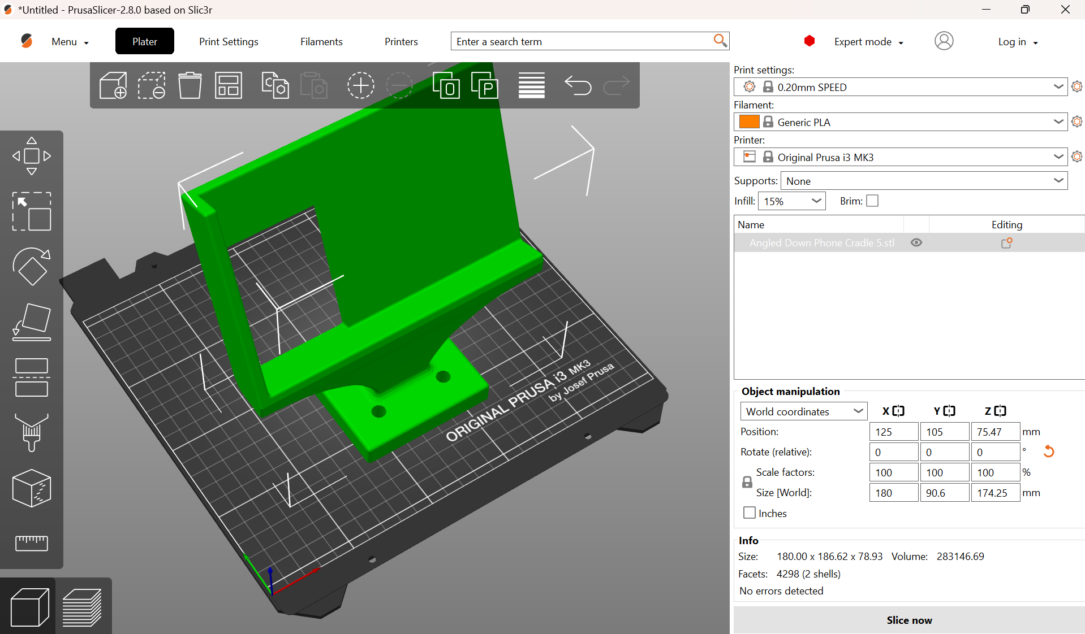The width and height of the screenshot is (1085, 634).
Task: Open the Infill 15% dropdown
Action: [792, 201]
